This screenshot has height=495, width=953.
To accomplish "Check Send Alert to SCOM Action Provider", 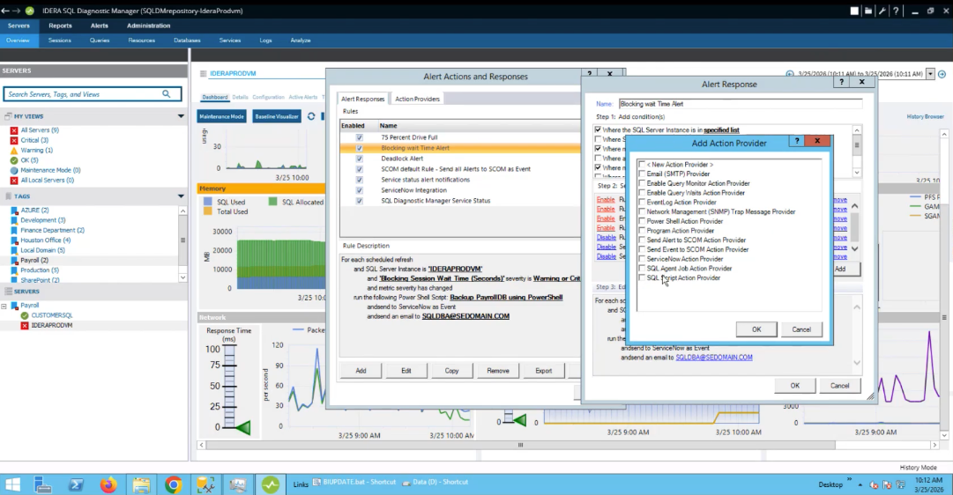I will [x=642, y=240].
